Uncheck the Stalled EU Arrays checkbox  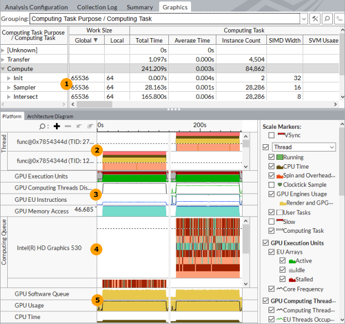pos(282,279)
